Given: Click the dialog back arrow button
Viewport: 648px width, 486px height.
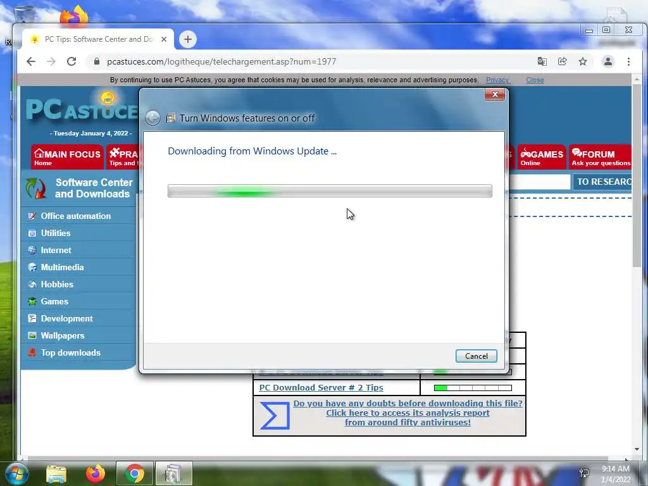Looking at the screenshot, I should coord(153,118).
